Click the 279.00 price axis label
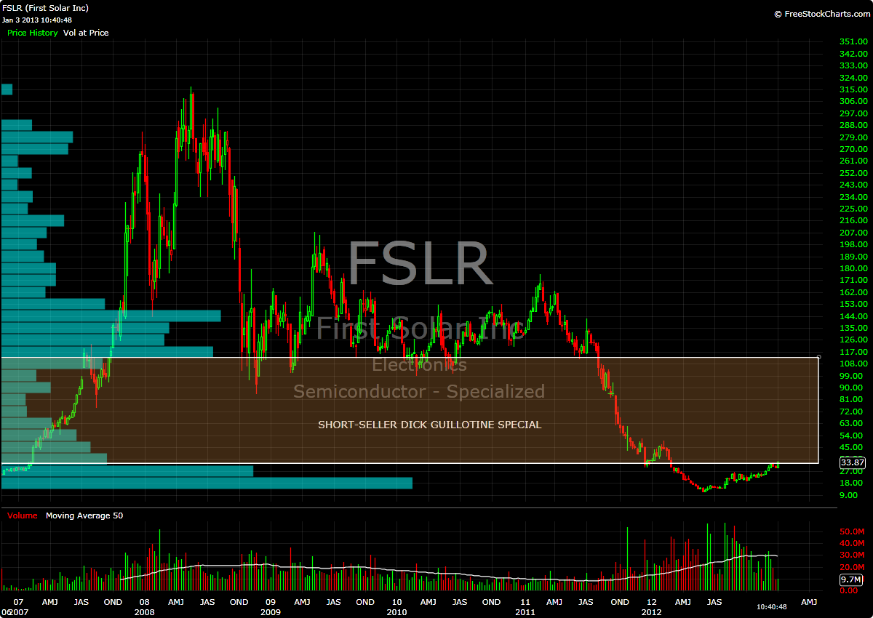 click(x=853, y=137)
